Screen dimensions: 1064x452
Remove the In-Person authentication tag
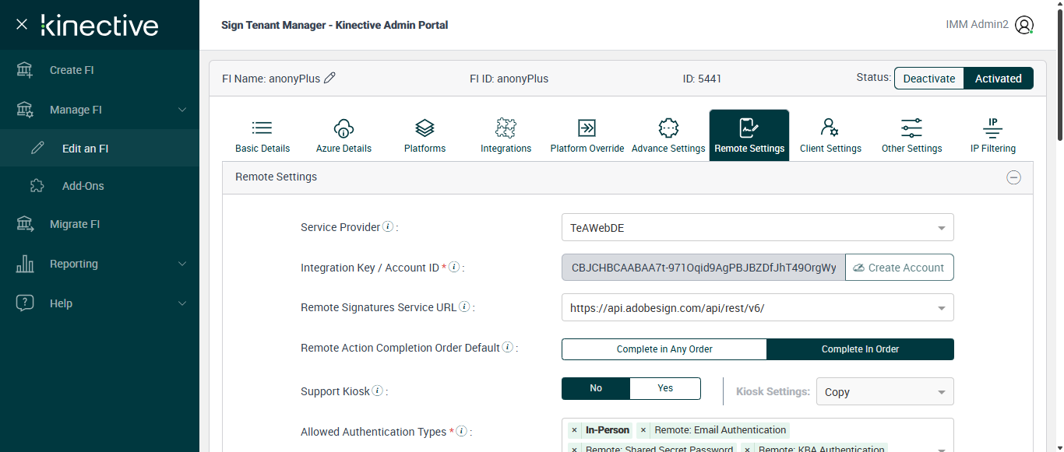574,430
